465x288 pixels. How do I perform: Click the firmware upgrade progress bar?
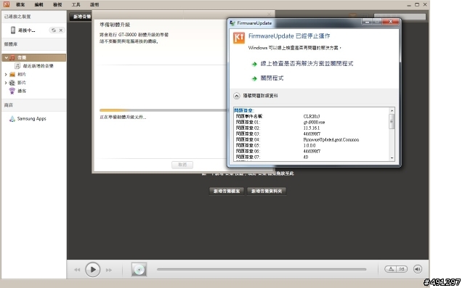pos(163,110)
